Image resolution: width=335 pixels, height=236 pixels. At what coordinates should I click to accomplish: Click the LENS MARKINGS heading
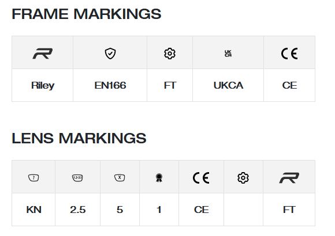tap(79, 138)
